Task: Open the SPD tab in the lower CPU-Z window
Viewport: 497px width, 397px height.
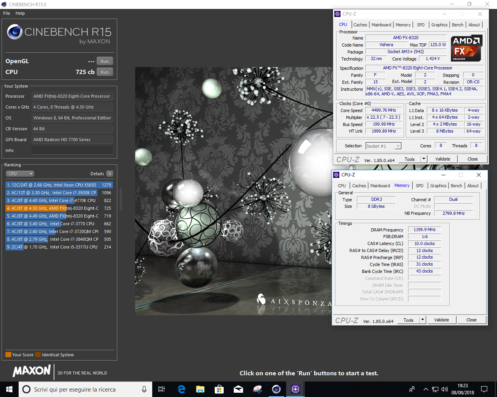Action: pyautogui.click(x=420, y=186)
